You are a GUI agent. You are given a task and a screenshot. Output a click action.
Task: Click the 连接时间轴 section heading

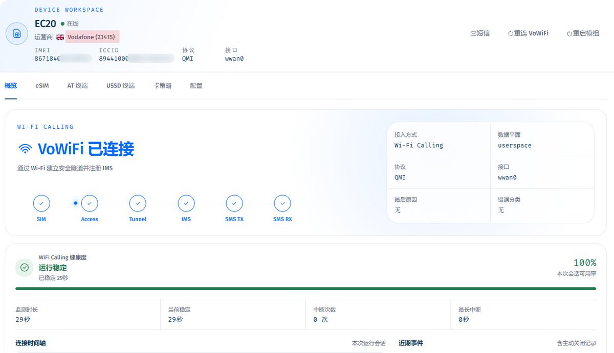31,343
